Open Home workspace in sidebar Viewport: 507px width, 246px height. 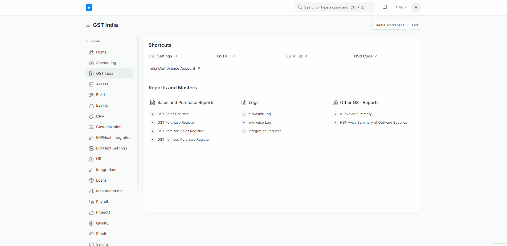coord(109,52)
